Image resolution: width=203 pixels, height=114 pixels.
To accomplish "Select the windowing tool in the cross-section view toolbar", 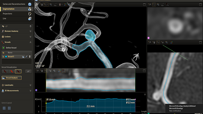I will point(158,5).
